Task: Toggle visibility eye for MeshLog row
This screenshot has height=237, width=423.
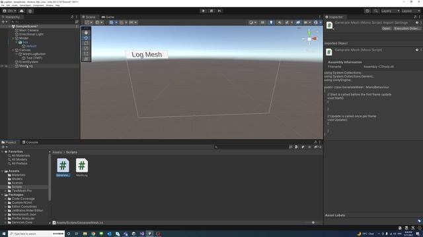Action: click(x=2, y=66)
